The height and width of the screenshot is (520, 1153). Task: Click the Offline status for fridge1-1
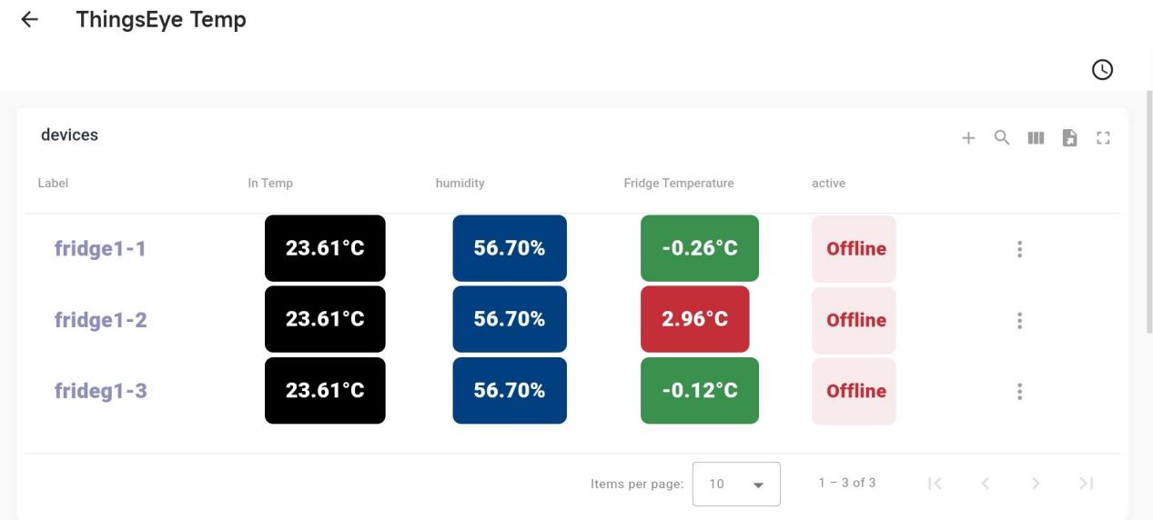pyautogui.click(x=855, y=249)
